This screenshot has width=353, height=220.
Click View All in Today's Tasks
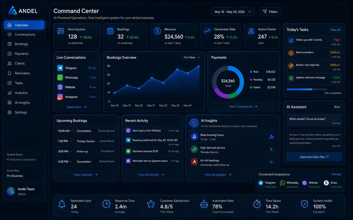pos(335,30)
